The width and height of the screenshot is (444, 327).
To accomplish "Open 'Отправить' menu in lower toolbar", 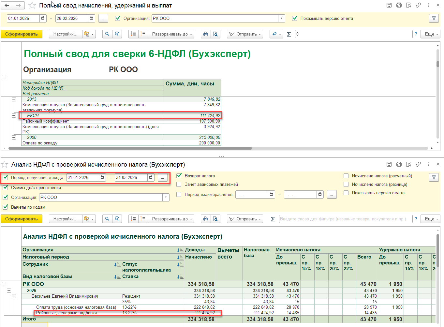I will tap(245, 219).
